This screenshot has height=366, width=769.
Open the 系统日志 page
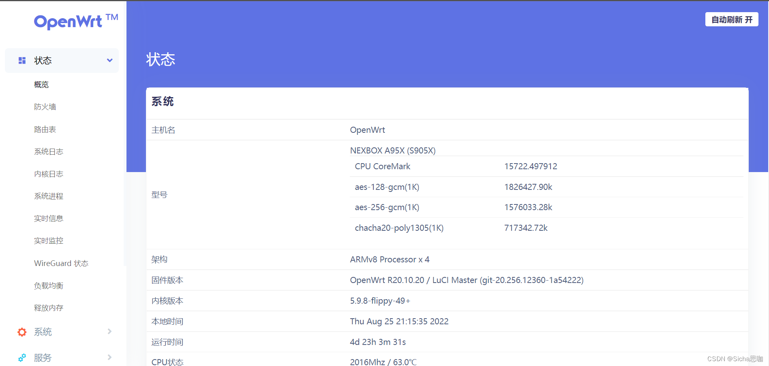point(49,152)
